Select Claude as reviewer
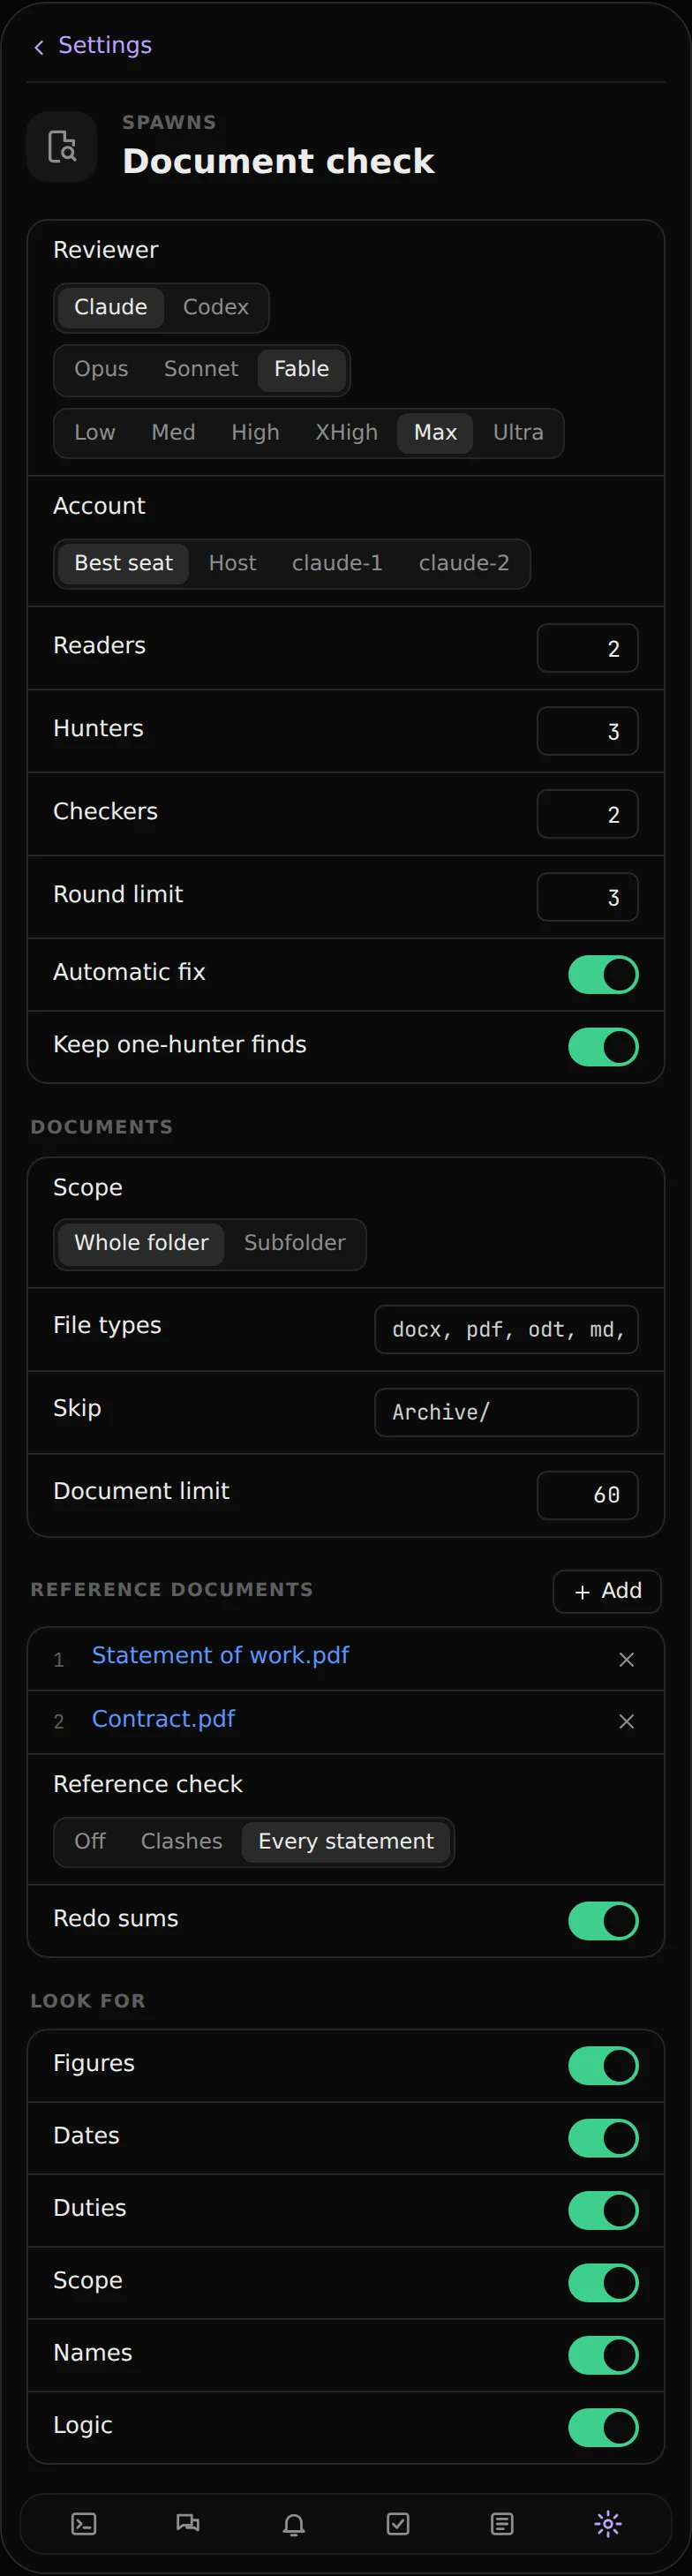 111,307
